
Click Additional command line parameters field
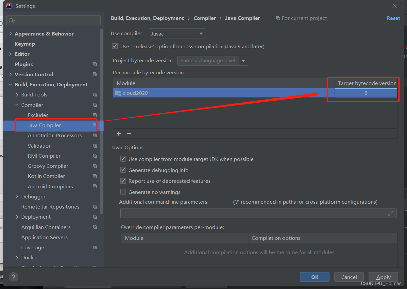tap(258, 213)
